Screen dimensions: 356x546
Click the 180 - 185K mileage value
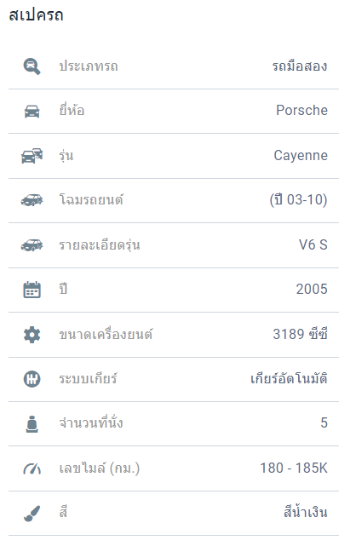294,468
